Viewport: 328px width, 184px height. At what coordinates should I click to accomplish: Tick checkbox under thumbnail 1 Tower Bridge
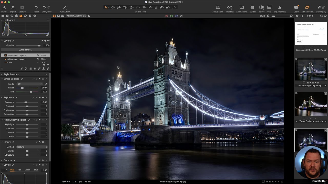[304, 83]
